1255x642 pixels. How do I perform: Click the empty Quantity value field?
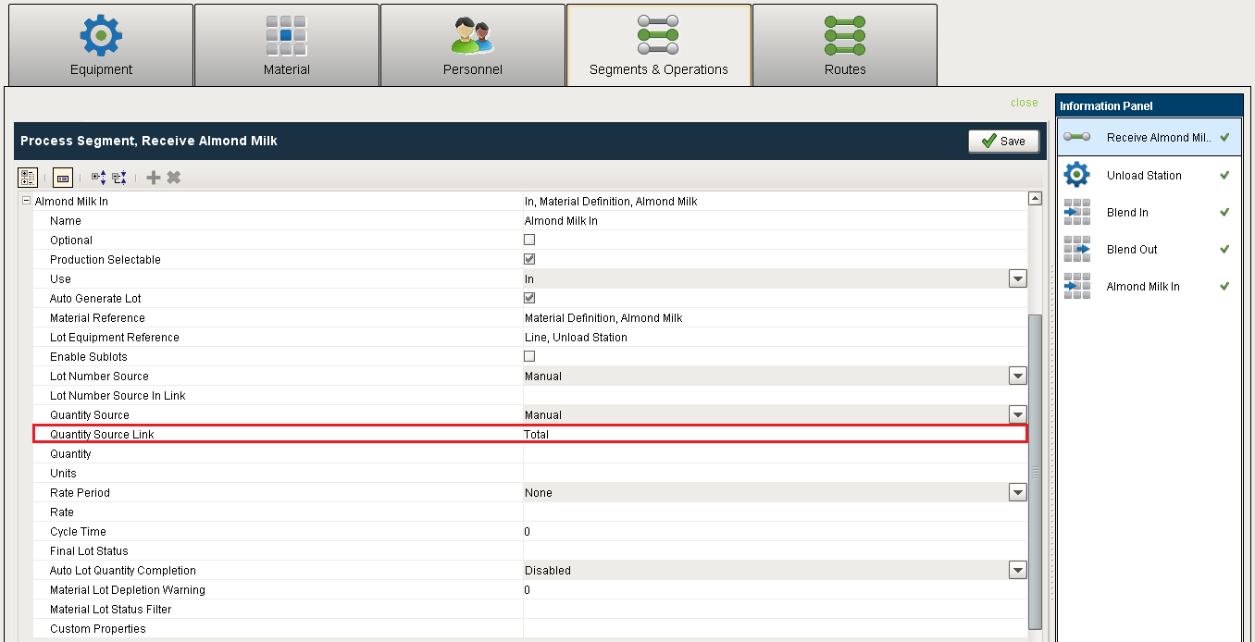point(775,454)
